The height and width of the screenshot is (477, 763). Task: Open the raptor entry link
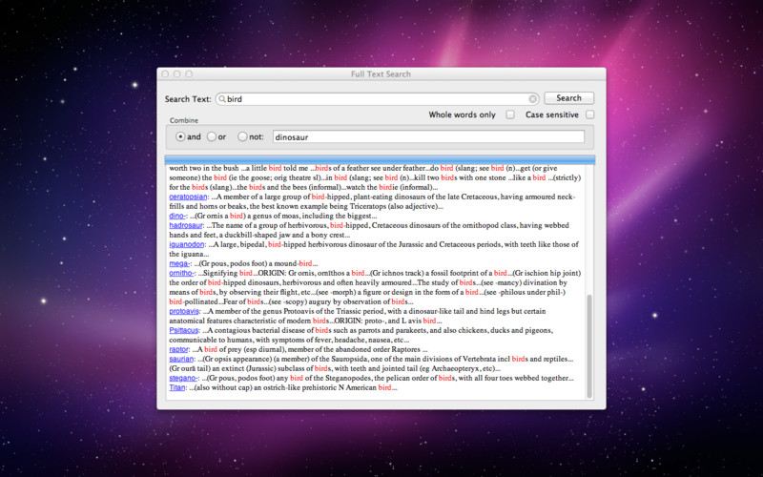(x=178, y=349)
